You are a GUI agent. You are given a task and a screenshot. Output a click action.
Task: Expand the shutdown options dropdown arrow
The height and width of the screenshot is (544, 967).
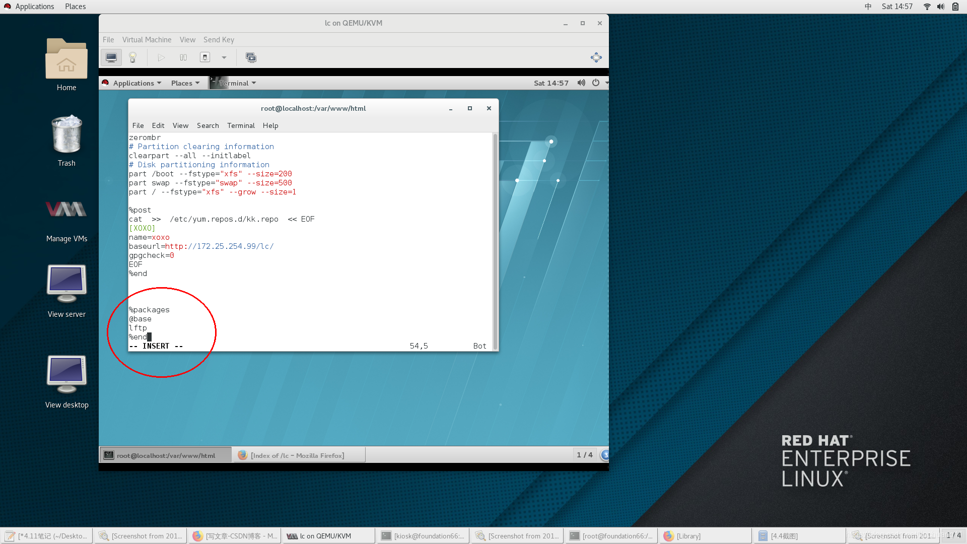pyautogui.click(x=224, y=57)
